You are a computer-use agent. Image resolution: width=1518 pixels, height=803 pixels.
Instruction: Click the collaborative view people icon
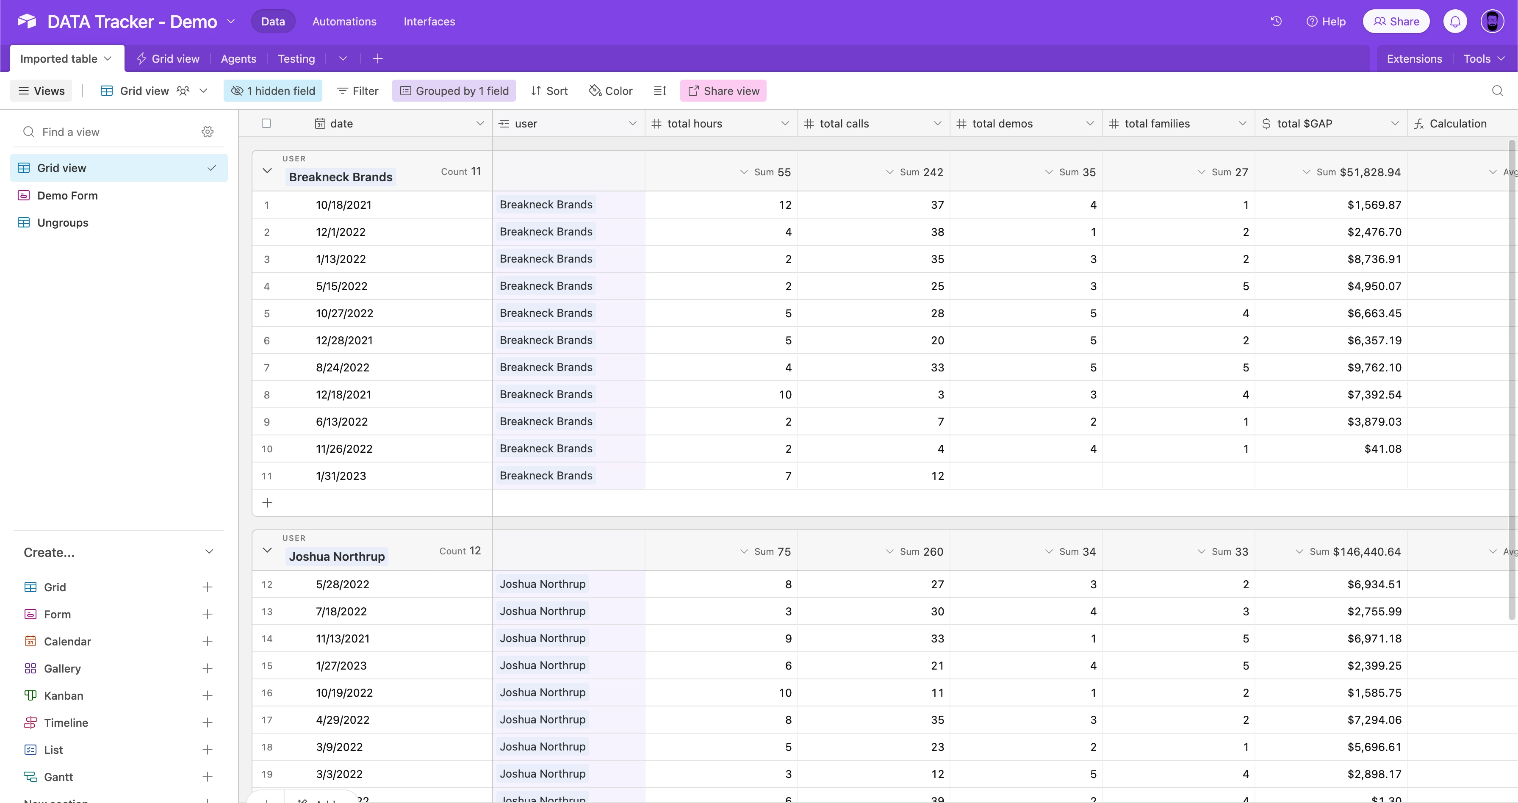(183, 91)
